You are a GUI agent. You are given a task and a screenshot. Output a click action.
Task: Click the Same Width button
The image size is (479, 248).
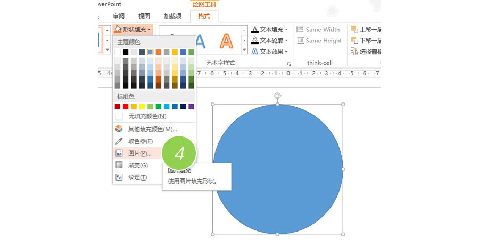coord(318,30)
